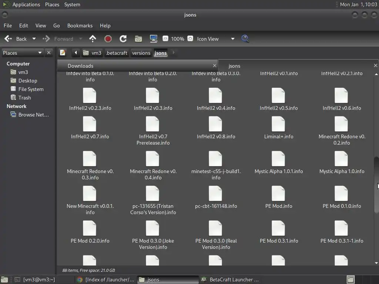Zoom out with the minus icon
The height and width of the screenshot is (284, 379).
coord(165,38)
